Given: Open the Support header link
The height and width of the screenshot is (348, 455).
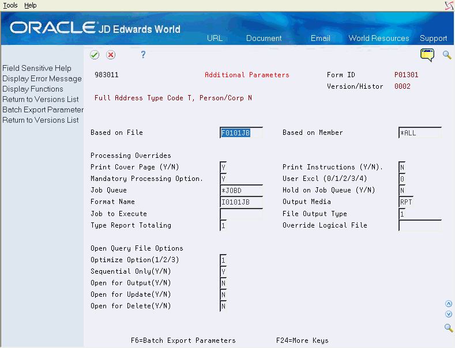Looking at the screenshot, I should point(433,38).
